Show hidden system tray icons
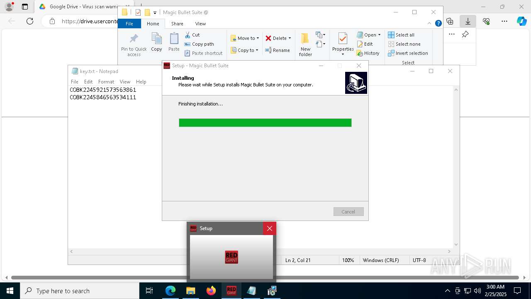The image size is (531, 299). tap(447, 291)
